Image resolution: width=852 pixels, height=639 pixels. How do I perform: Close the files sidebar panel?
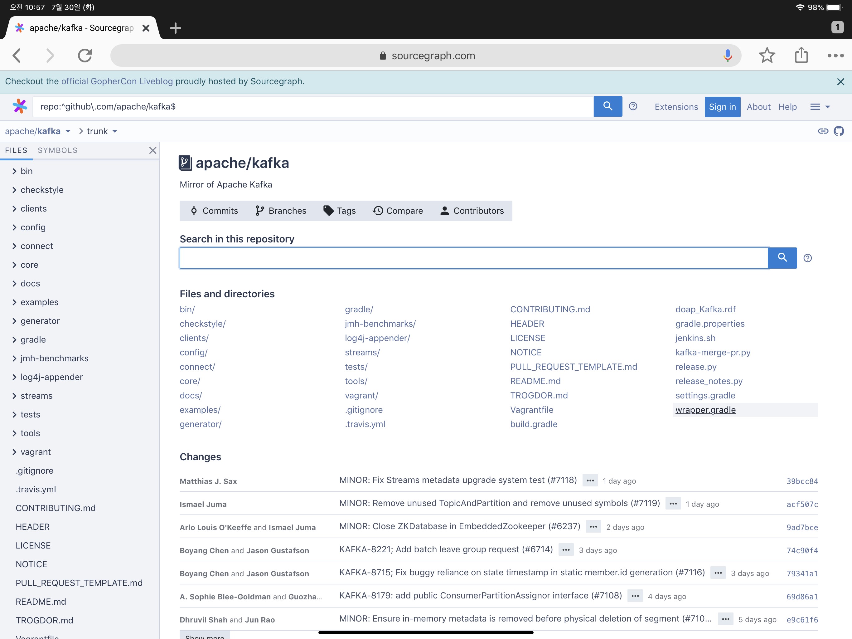152,150
